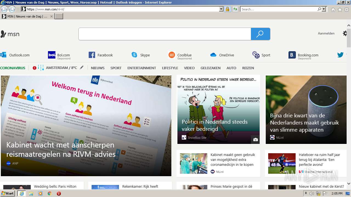
Task: Click the Refresh page icon
Action: click(x=235, y=9)
